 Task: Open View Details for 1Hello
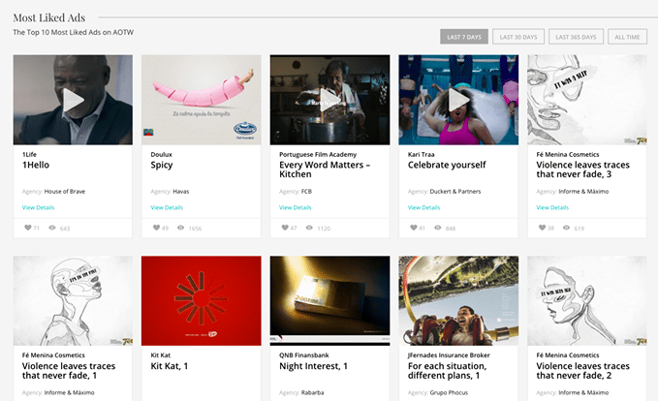[38, 207]
